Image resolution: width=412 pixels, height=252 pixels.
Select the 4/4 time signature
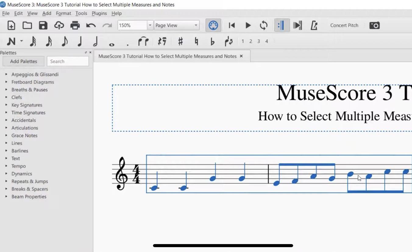point(137,174)
